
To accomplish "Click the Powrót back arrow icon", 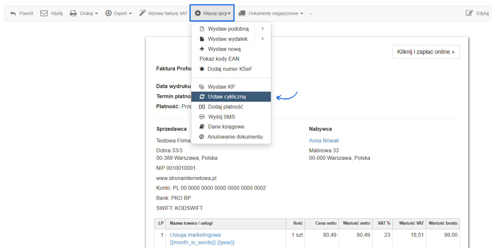I will pyautogui.click(x=13, y=13).
